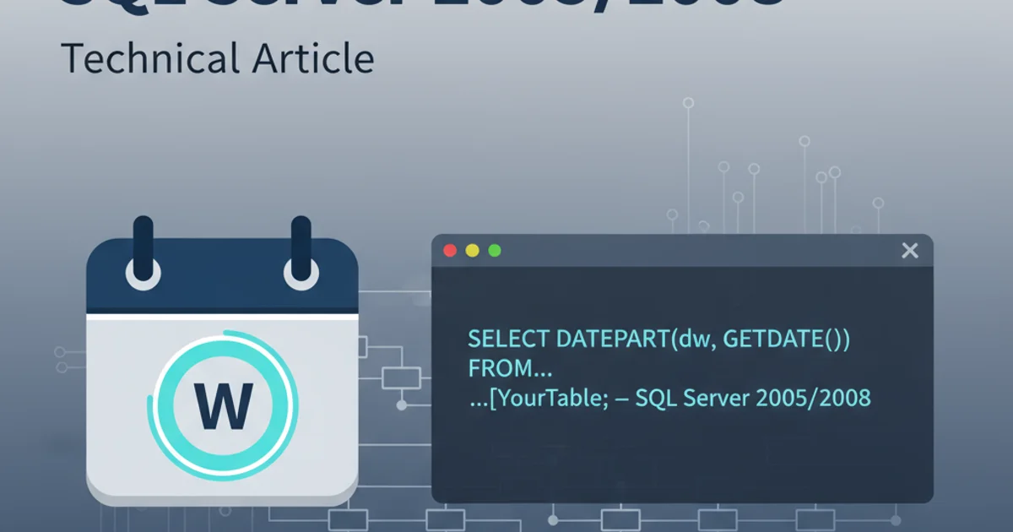The image size is (1013, 532).
Task: Click the cropped SQL Server heading at top
Action: click(x=422, y=7)
